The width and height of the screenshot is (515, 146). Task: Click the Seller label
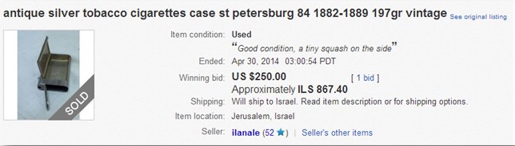pos(214,133)
